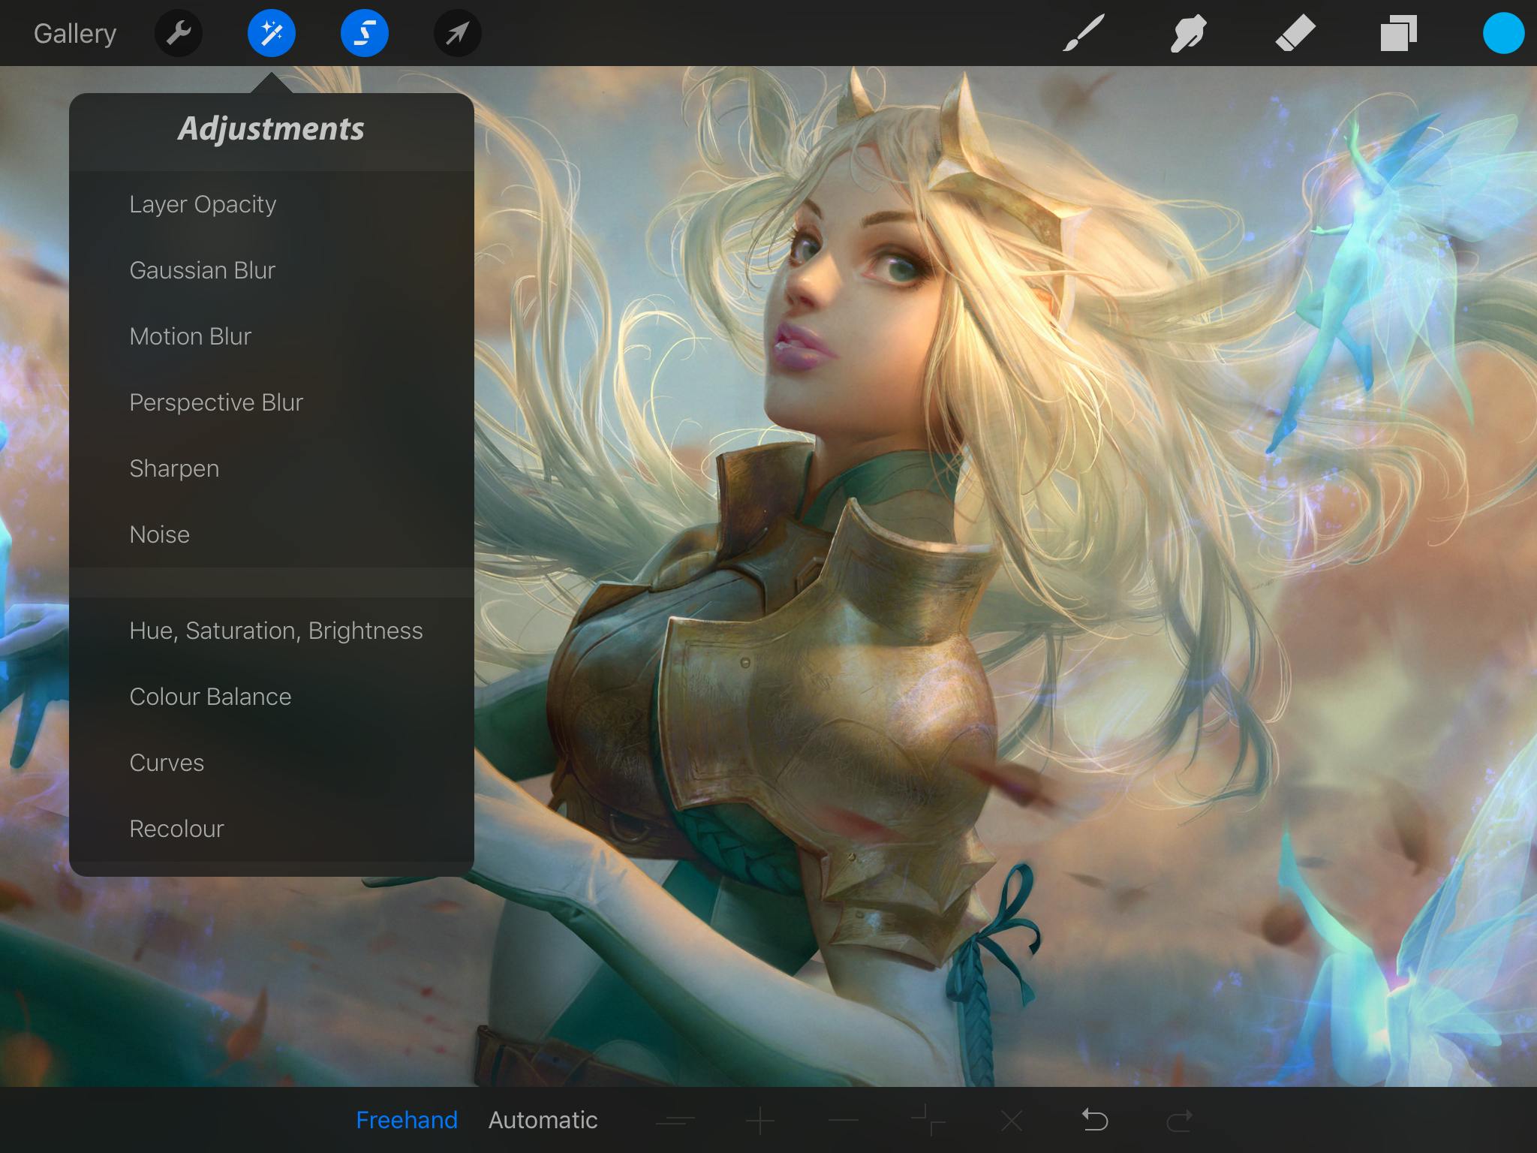Image resolution: width=1537 pixels, height=1153 pixels.
Task: Tap the undo arrow in selection bar
Action: pos(1095,1120)
